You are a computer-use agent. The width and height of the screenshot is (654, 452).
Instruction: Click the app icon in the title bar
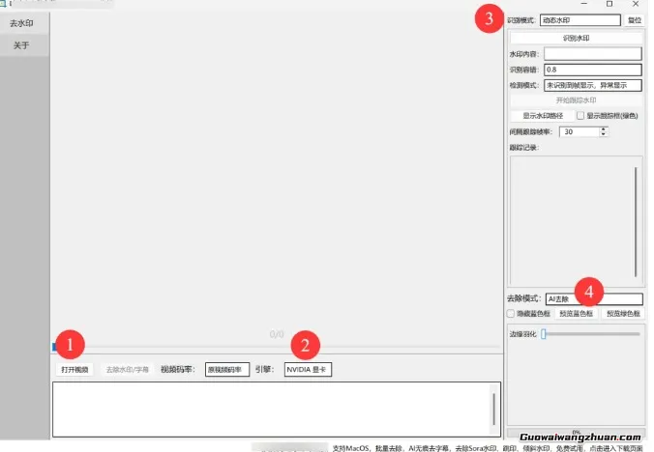4,4
